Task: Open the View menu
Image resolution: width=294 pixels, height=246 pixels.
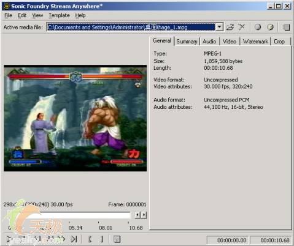Action: 37,15
